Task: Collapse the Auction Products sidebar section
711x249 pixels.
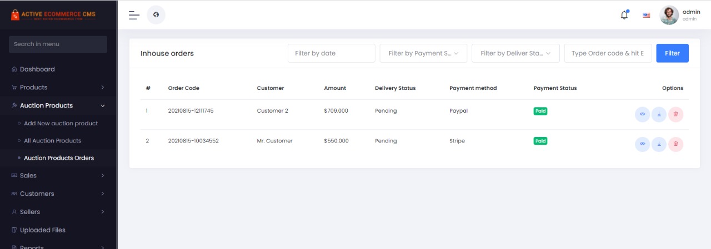Action: pos(58,105)
